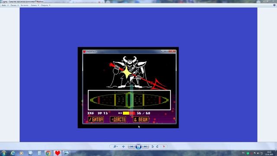Viewport: 277px width, 156px height.
Task: Open the zoom magnifier control
Action: [116, 146]
